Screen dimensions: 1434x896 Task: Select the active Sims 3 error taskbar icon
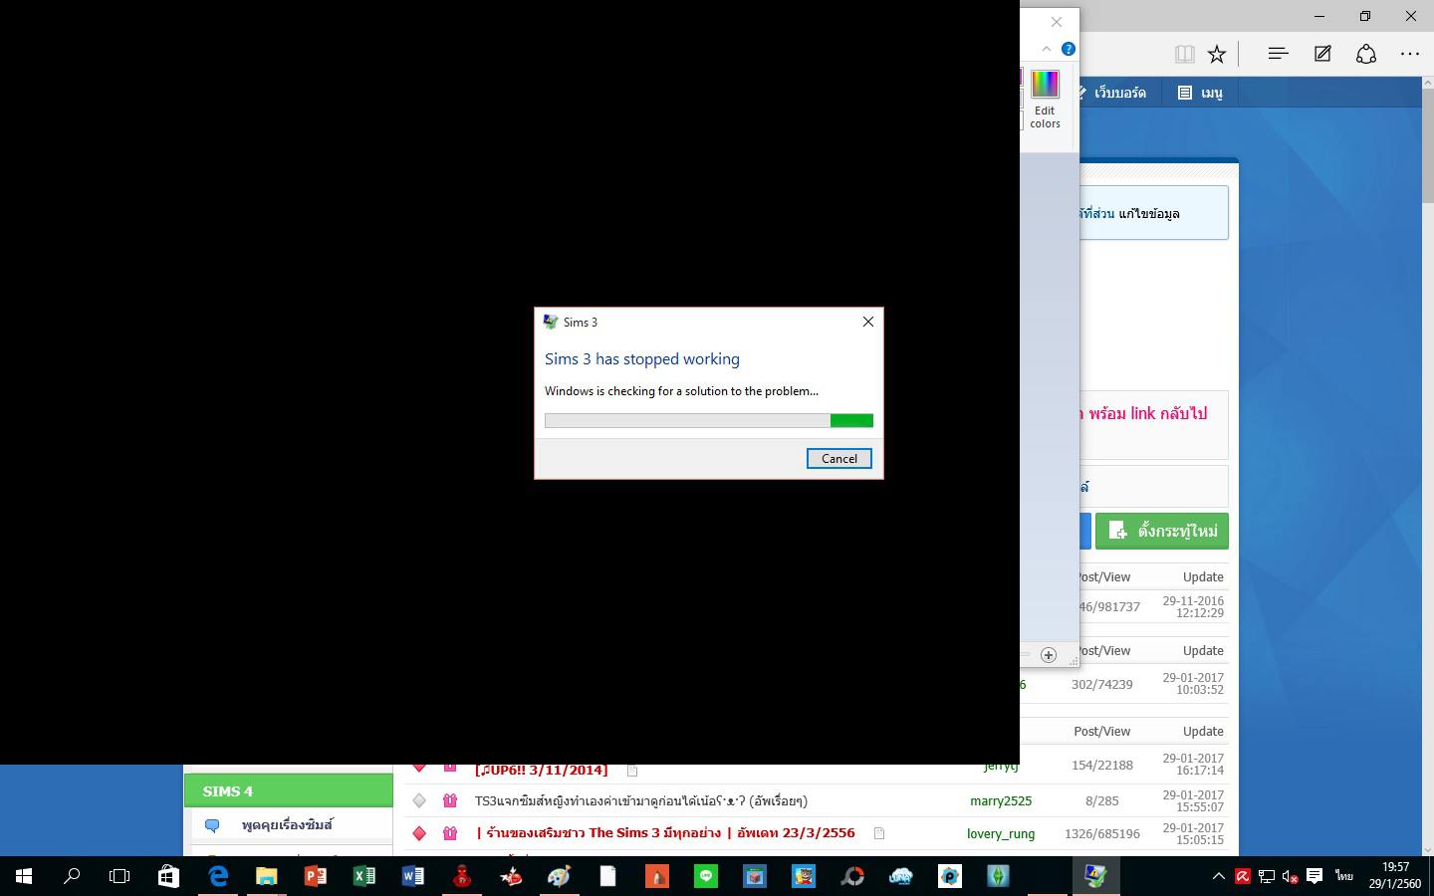pos(1095,876)
